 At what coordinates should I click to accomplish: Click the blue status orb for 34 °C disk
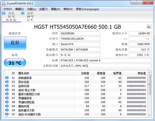(x=23, y=13)
